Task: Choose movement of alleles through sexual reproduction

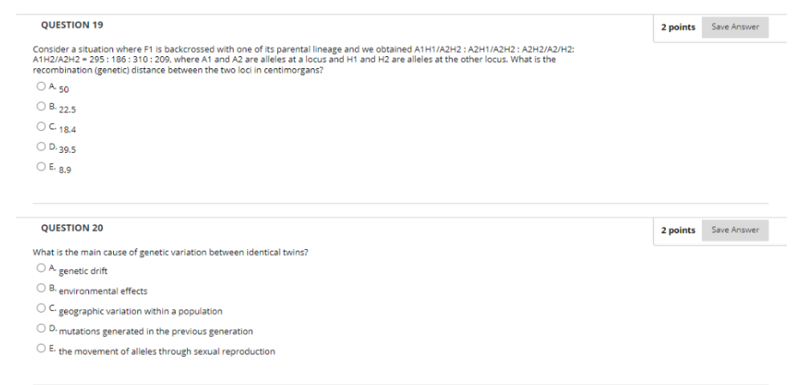Action: coord(41,348)
